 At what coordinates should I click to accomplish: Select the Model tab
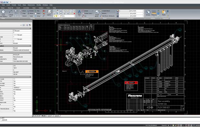tap(43, 116)
